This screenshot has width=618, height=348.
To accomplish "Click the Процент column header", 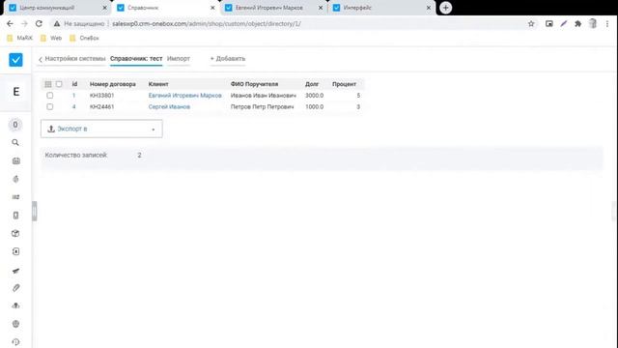I will 344,84.
